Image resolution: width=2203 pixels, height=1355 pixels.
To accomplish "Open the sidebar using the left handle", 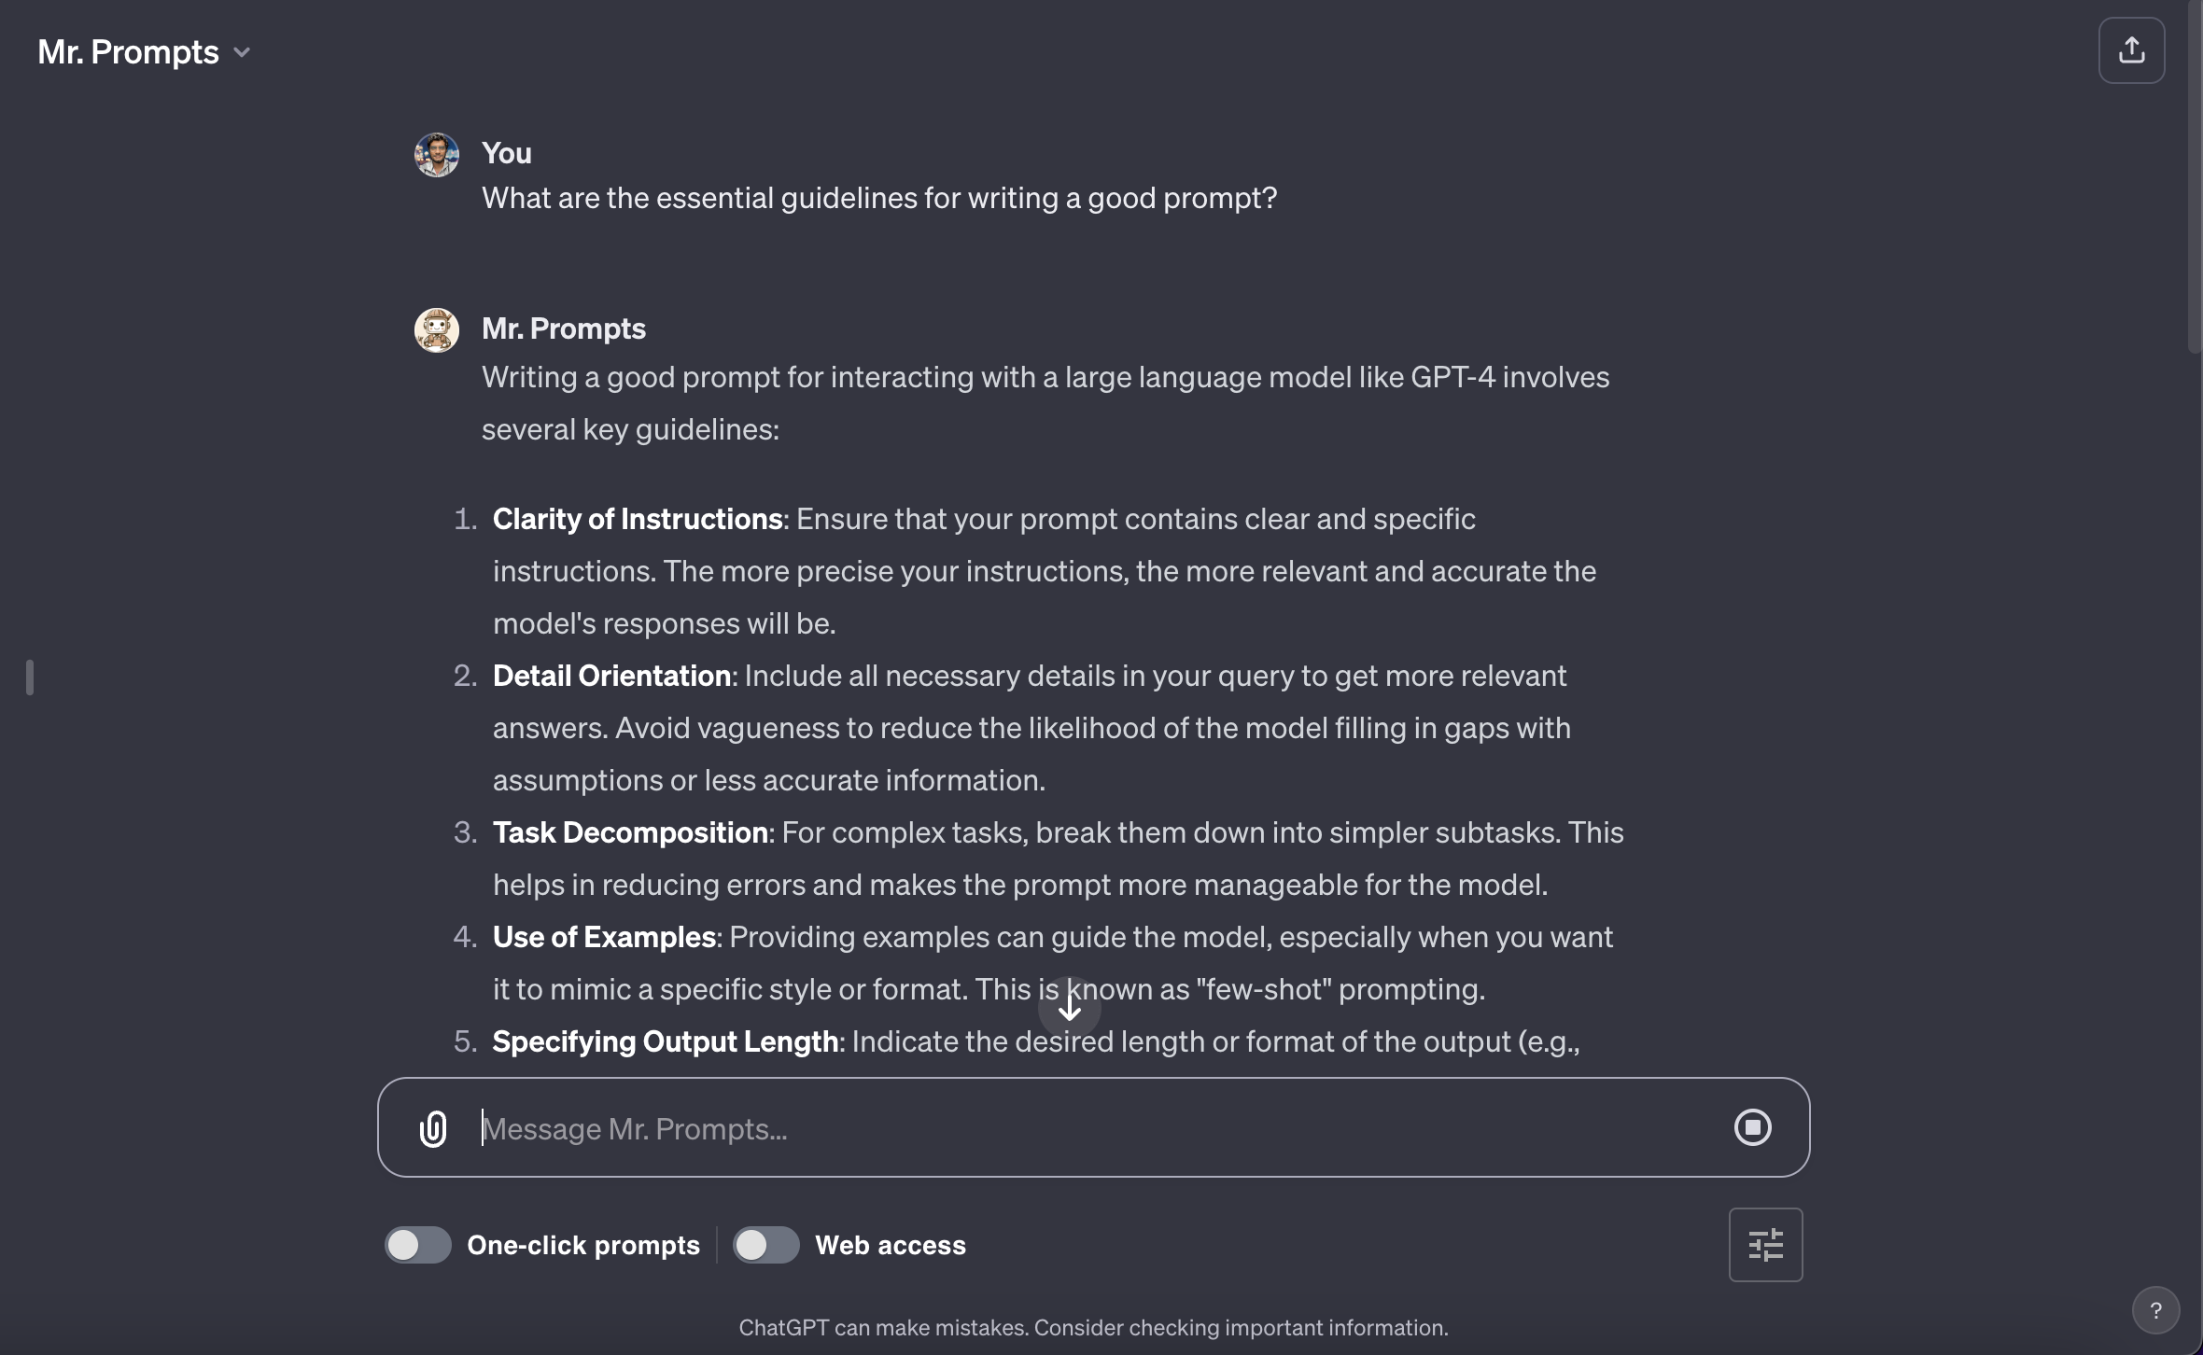I will [x=30, y=677].
